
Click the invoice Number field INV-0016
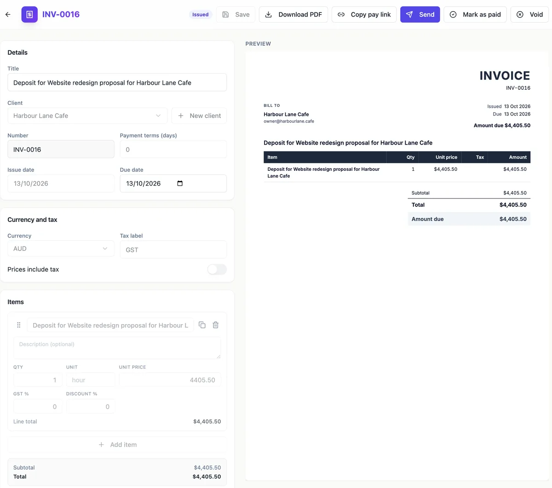[x=61, y=149]
